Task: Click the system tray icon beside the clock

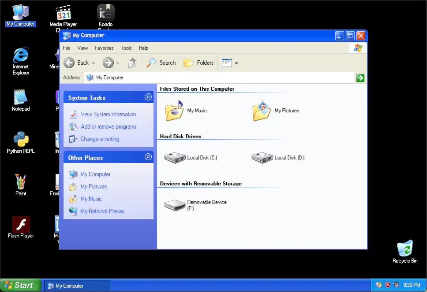Action: point(396,285)
